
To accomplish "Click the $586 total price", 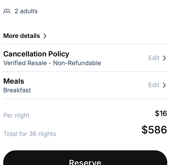I will pos(154,130).
